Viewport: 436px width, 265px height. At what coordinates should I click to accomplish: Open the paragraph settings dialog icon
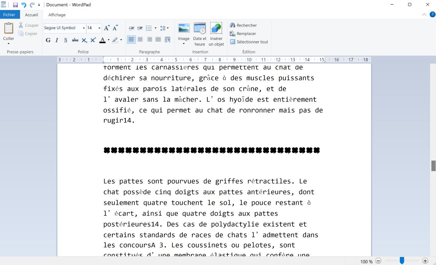167,40
